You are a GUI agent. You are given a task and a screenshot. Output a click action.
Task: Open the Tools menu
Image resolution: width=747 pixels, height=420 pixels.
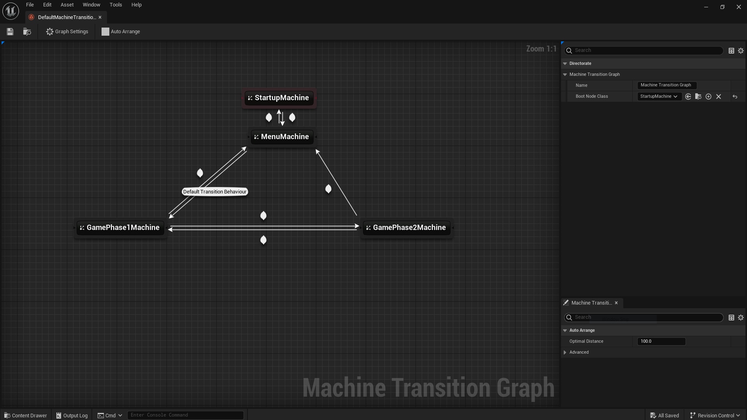[x=116, y=5]
